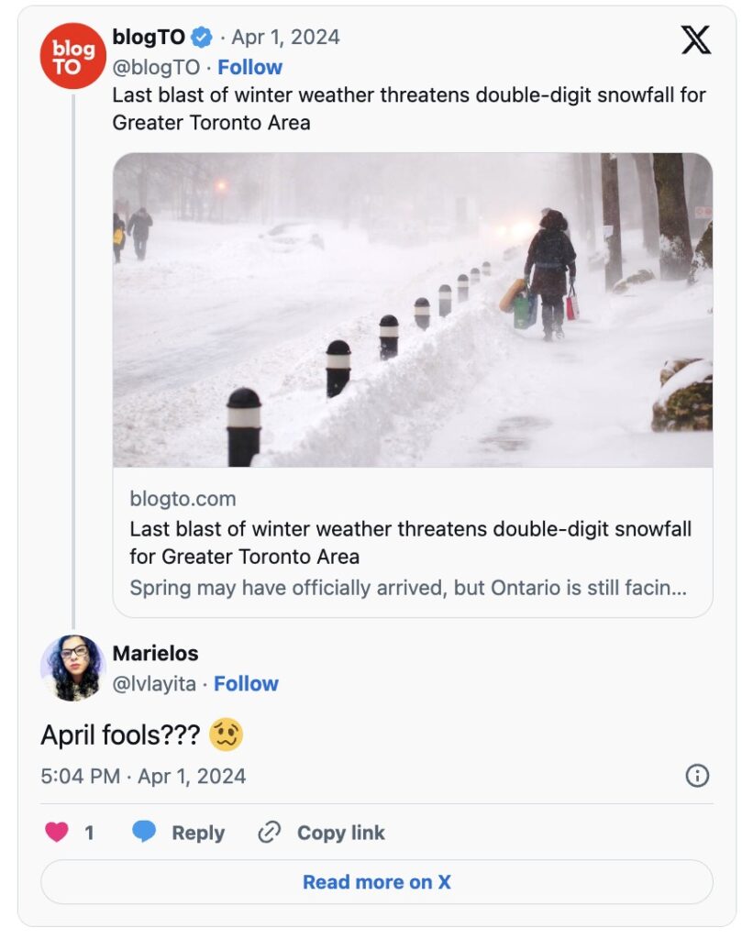Screen dimensions: 742x939
Task: Click the Reply label
Action: click(198, 833)
